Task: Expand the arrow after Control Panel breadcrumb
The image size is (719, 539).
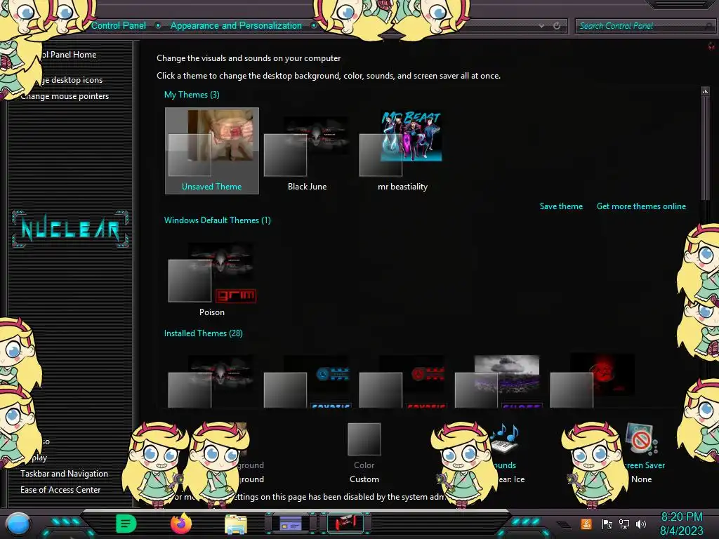Action: coord(158,26)
